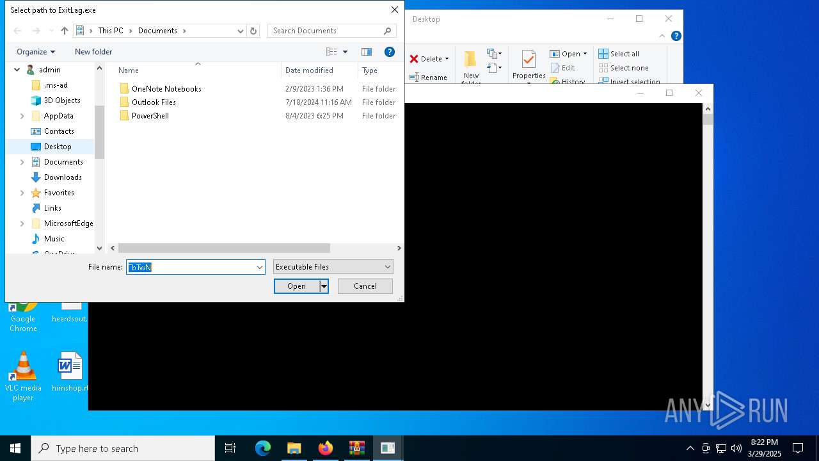The image size is (819, 461).
Task: Open Links in navigation tree
Action: (52, 208)
